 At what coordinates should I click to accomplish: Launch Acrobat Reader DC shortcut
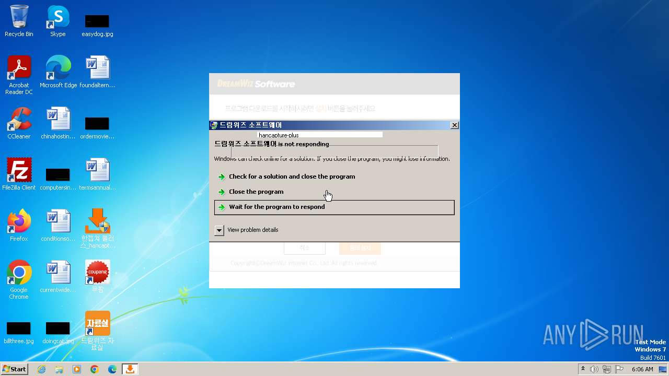click(x=19, y=75)
